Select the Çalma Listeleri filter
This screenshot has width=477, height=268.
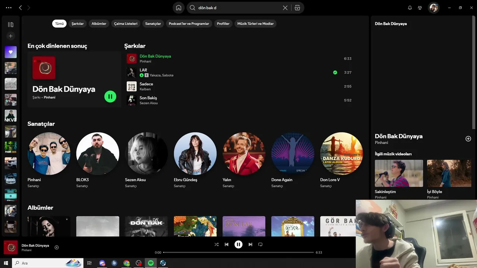[126, 23]
